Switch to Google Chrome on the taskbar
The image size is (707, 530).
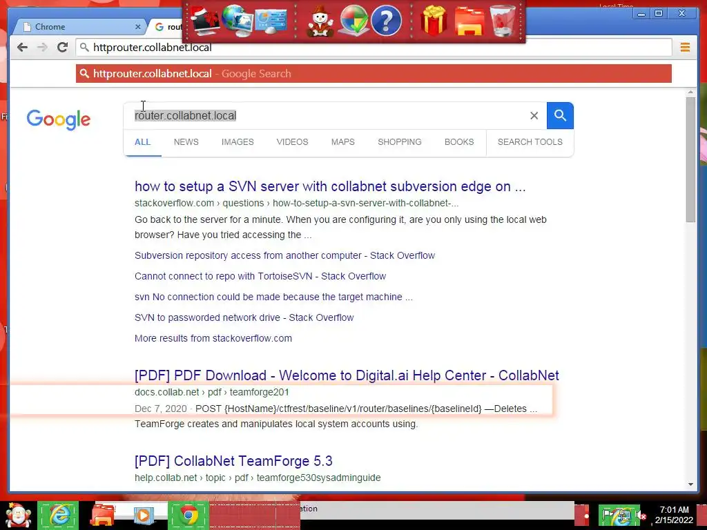(189, 515)
